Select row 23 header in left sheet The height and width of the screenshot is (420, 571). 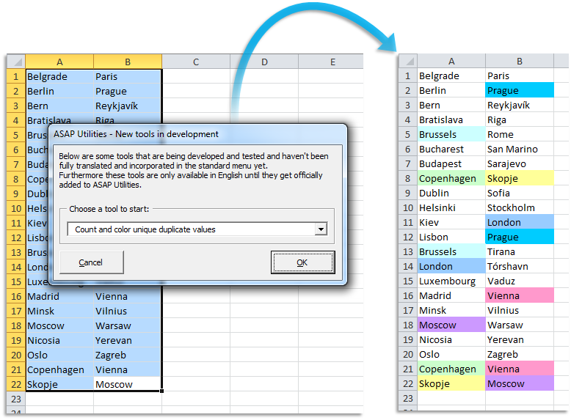(16, 399)
